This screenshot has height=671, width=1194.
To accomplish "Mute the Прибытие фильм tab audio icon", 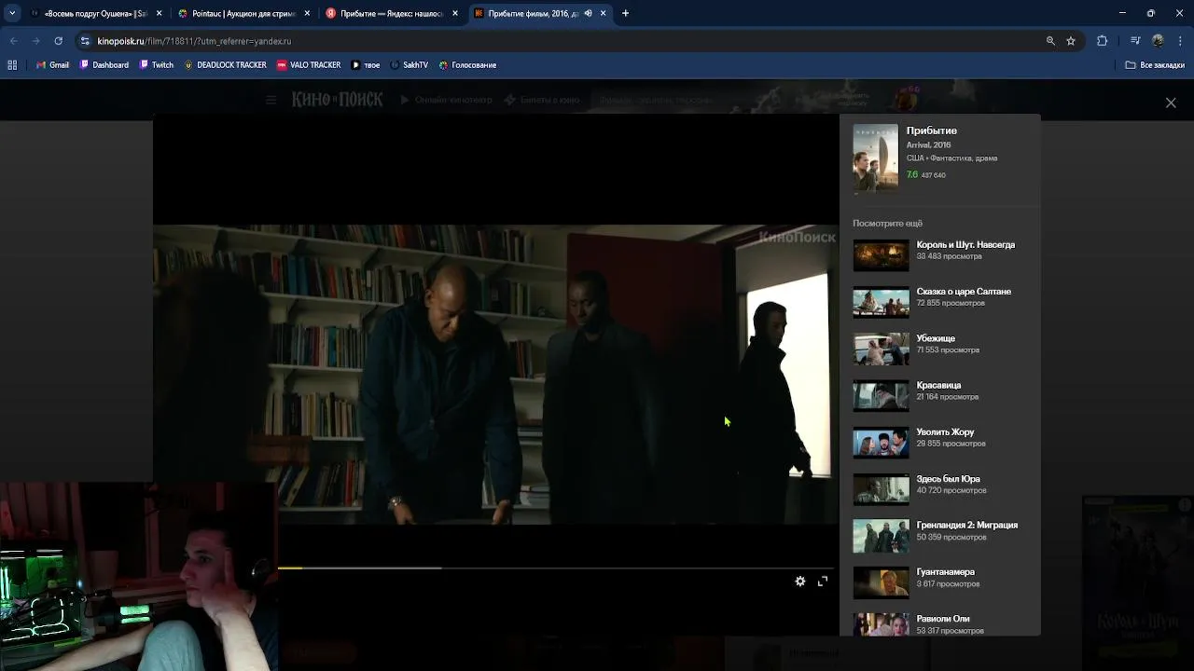I will [588, 14].
